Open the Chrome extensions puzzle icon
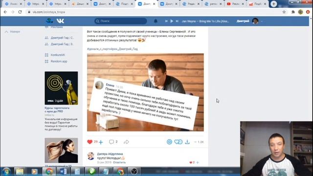 (x=293, y=12)
